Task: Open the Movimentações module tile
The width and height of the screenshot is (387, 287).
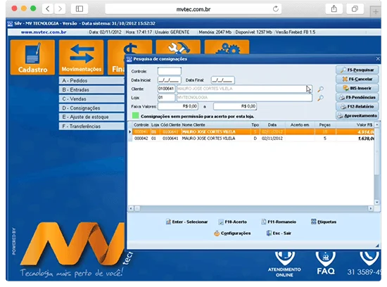Action: 82,57
